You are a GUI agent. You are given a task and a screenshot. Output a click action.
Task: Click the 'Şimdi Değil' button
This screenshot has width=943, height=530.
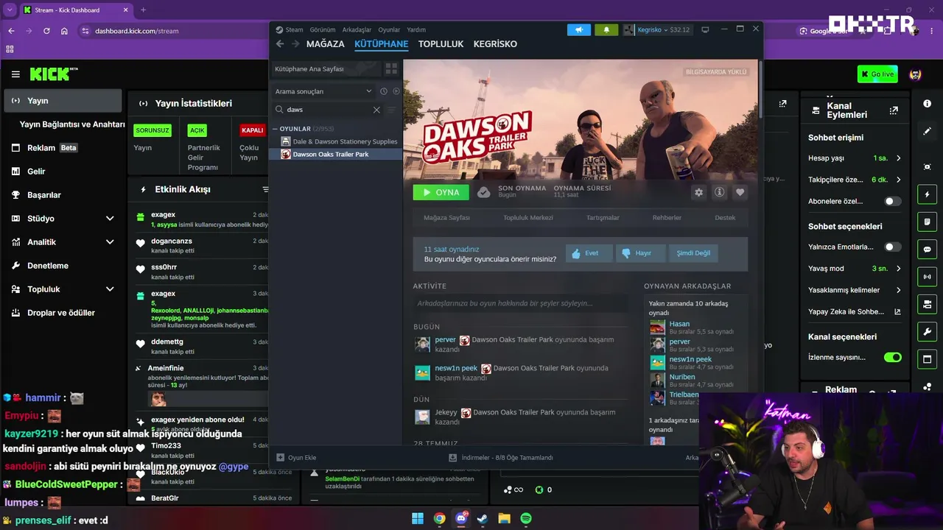693,253
